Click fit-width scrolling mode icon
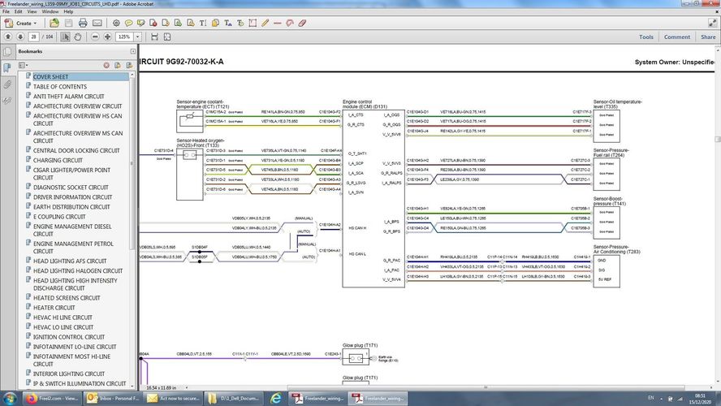721x406 pixels. 154,37
